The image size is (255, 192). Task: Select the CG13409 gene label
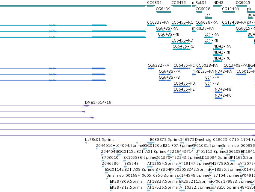[x=230, y=9]
